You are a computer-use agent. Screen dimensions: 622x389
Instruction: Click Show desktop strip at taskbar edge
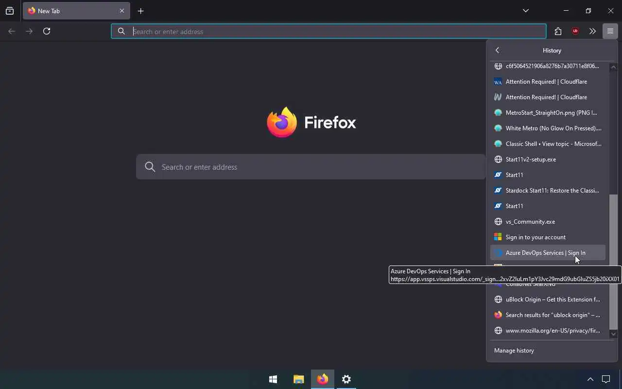[x=621, y=379]
